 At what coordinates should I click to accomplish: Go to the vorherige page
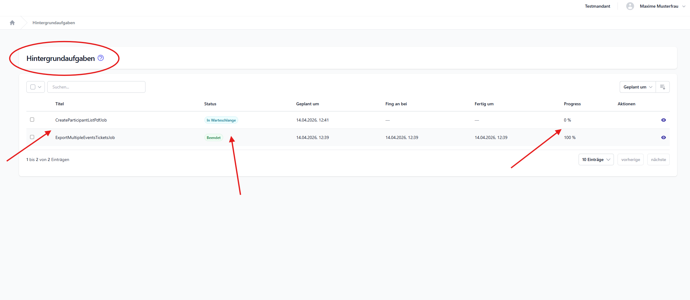630,159
